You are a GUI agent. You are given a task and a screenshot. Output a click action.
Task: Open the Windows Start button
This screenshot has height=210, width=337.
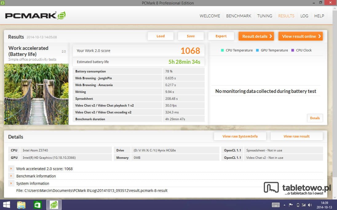(x=6, y=205)
